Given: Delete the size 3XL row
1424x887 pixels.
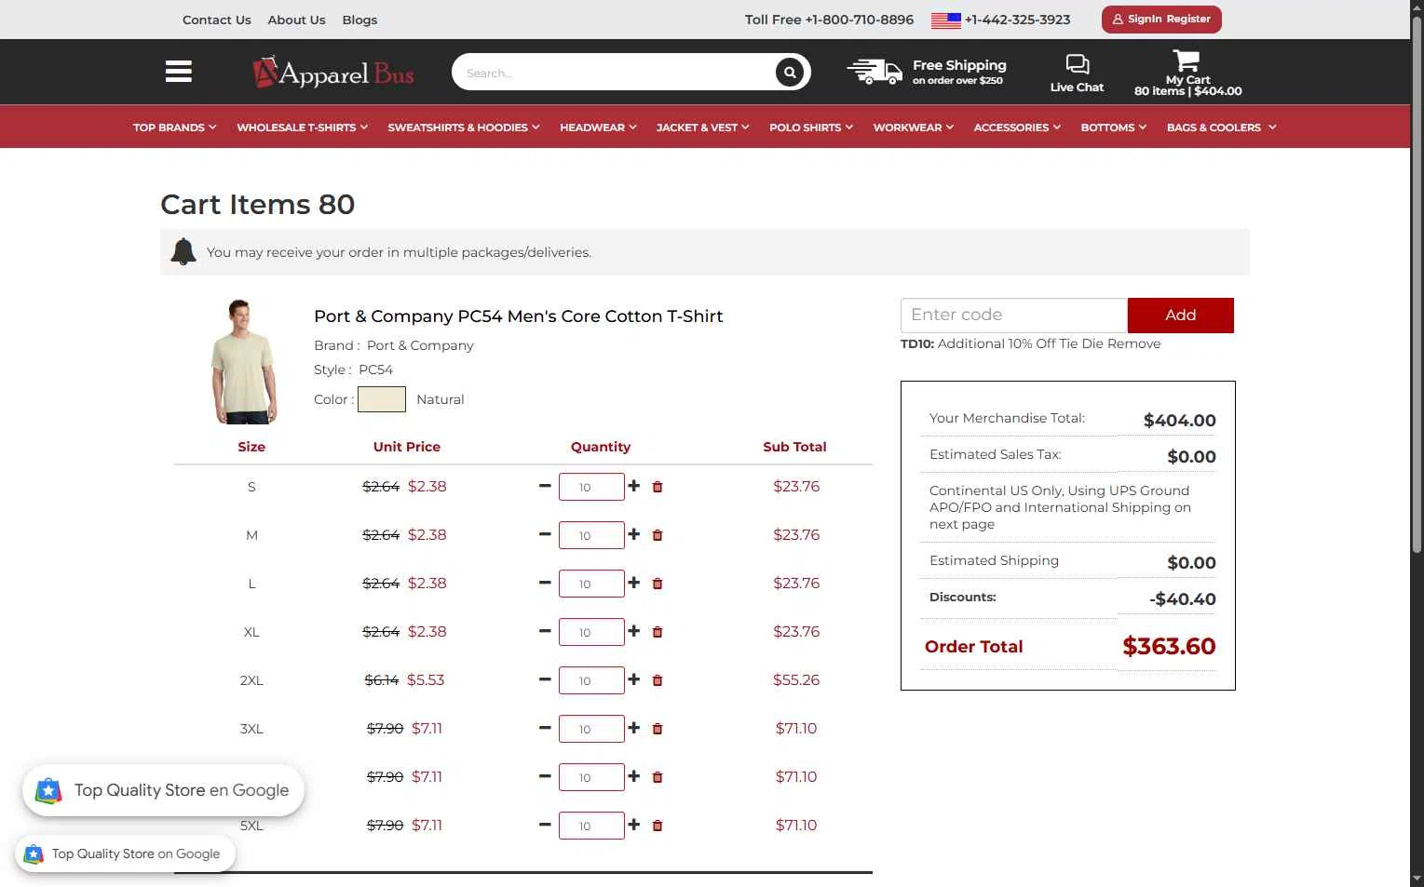Looking at the screenshot, I should coord(658,729).
